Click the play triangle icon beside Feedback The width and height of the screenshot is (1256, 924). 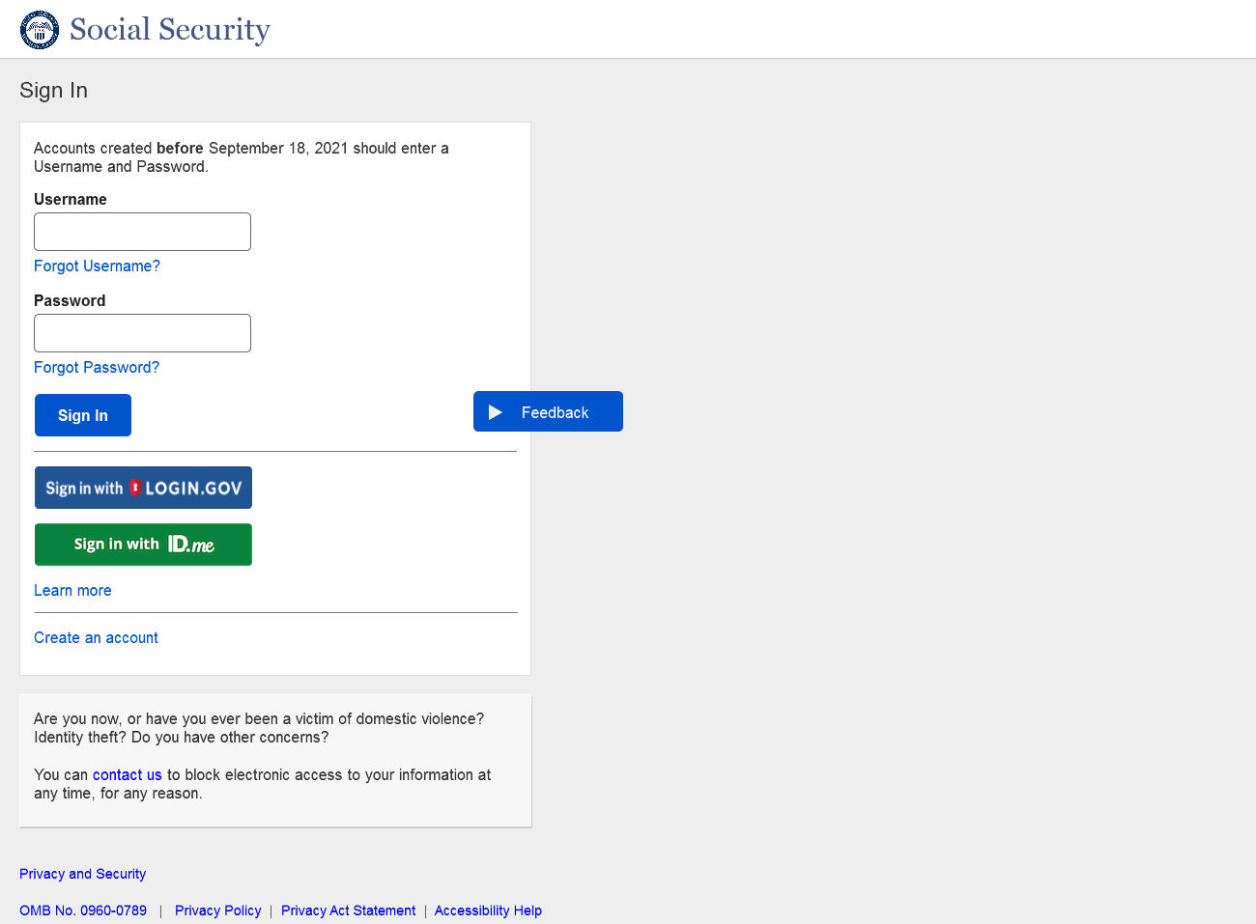coord(496,412)
